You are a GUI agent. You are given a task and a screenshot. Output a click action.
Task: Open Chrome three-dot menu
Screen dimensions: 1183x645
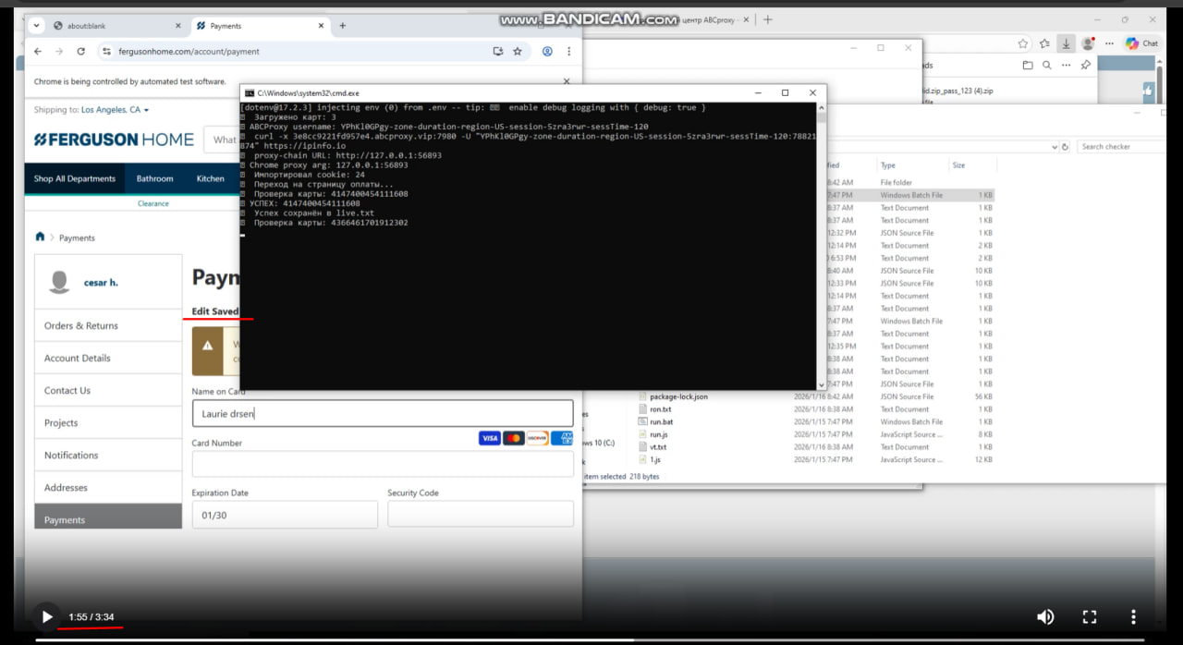tap(569, 52)
